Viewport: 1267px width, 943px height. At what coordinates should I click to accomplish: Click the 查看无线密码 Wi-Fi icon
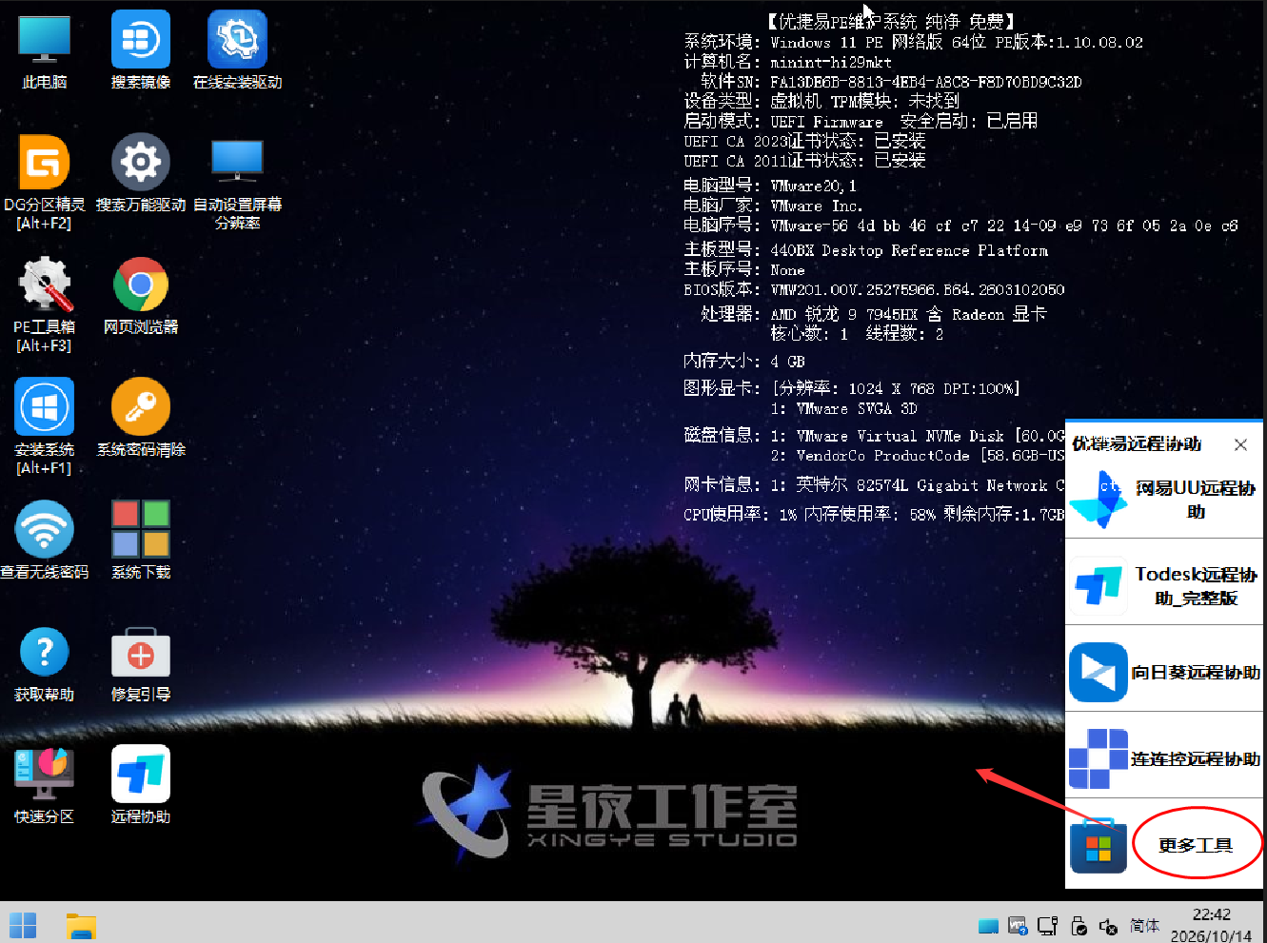[44, 540]
